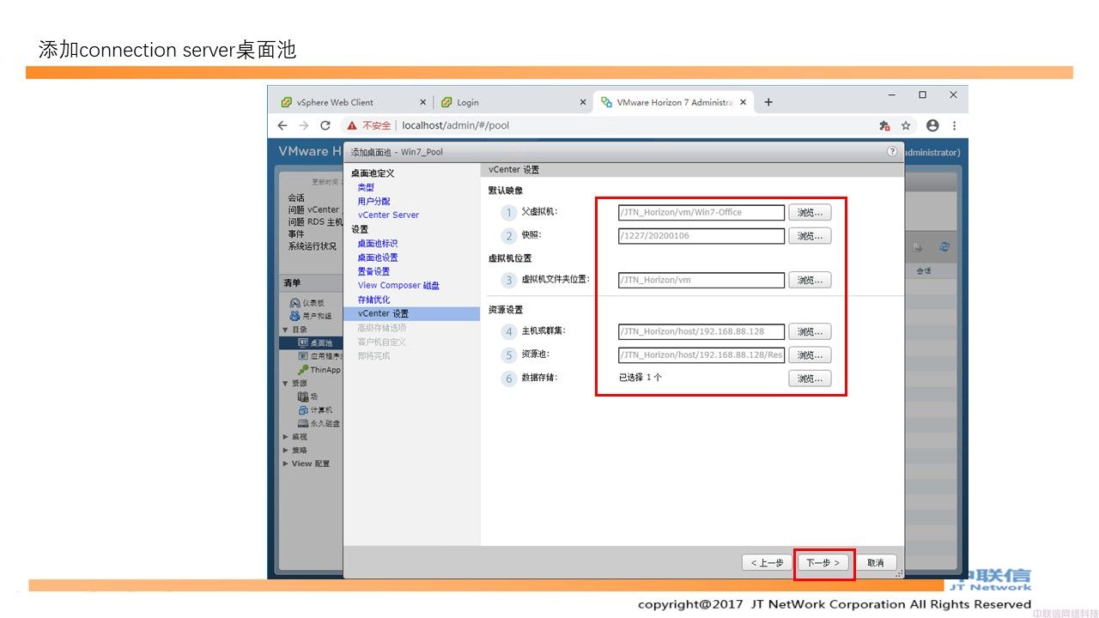Close the VMware Horizon 7 Administrator tab
The height and width of the screenshot is (618, 1099).
tap(743, 102)
